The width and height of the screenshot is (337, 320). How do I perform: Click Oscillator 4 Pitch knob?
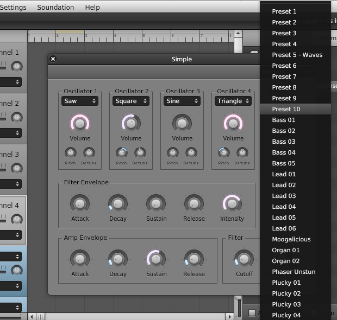click(x=224, y=153)
